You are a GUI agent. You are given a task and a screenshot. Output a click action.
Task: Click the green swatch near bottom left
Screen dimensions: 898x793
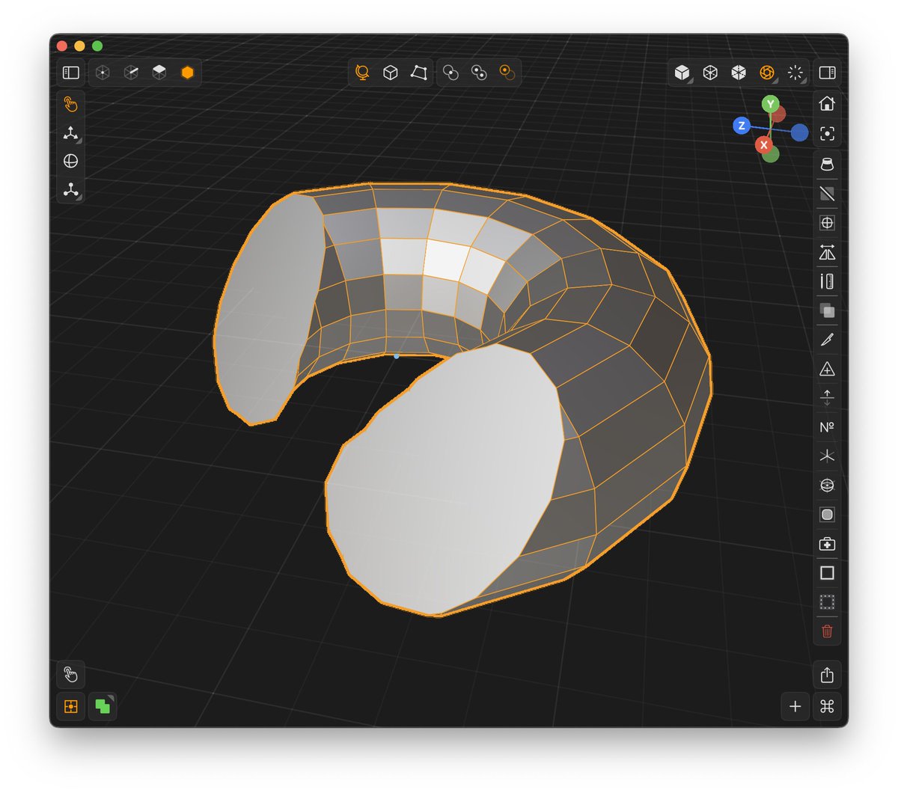click(101, 705)
